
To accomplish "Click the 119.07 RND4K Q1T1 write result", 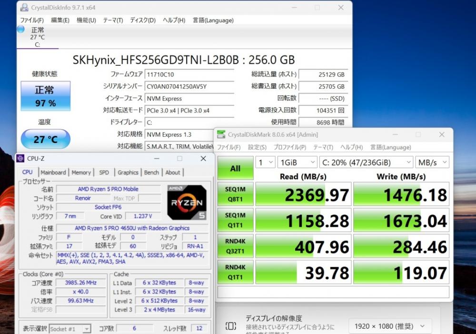I will pyautogui.click(x=401, y=272).
